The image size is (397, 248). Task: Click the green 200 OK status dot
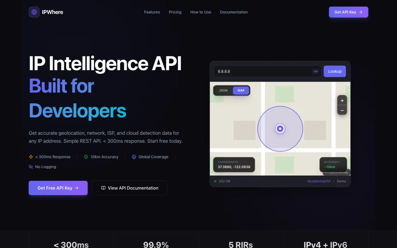click(x=215, y=181)
